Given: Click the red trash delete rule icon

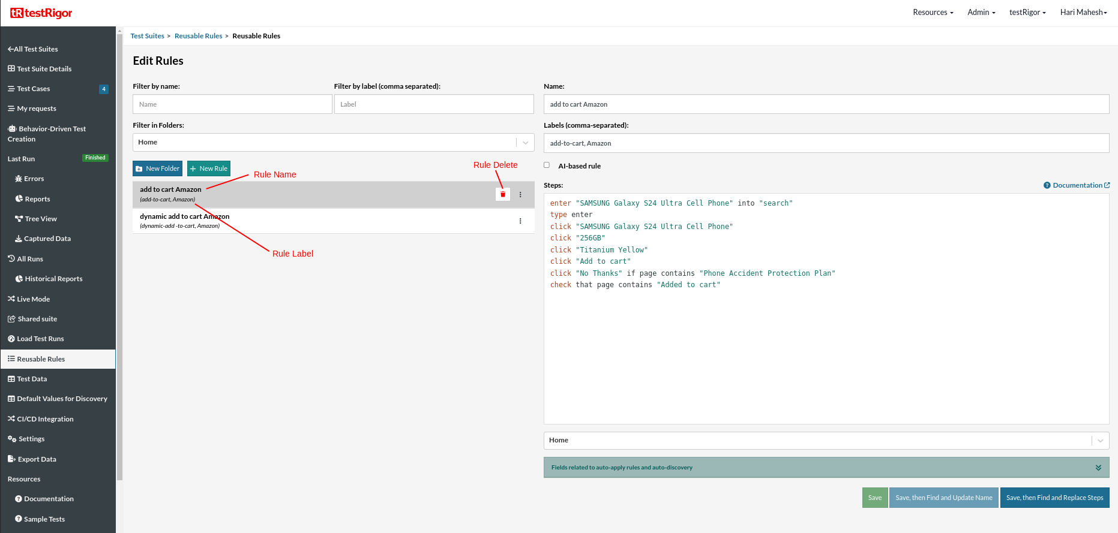Looking at the screenshot, I should click(x=503, y=194).
